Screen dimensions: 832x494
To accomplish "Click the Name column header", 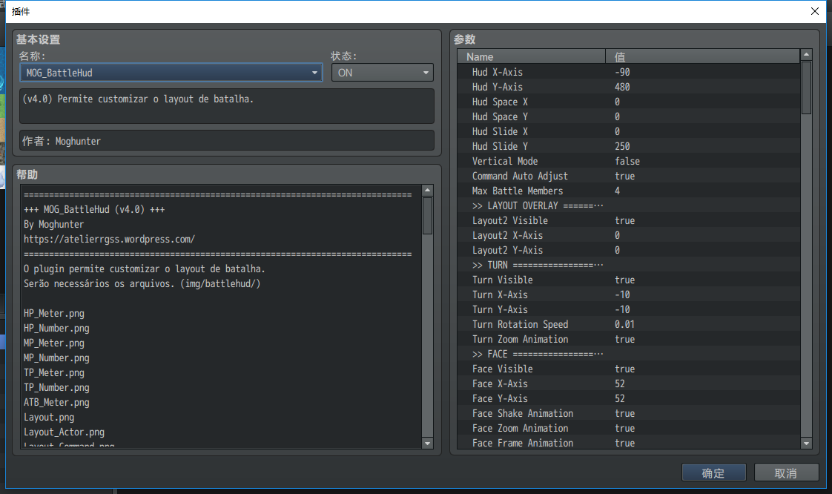I will (x=531, y=56).
